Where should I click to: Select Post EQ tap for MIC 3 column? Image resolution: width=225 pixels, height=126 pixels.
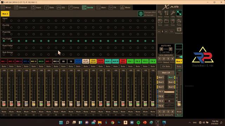pos(19,34)
